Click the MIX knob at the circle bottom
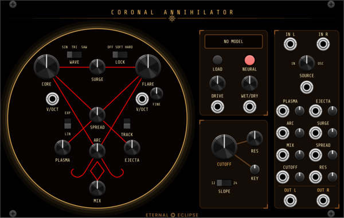 (97, 188)
